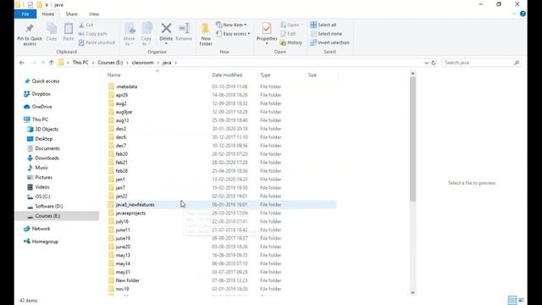
Task: Open the File menu tab
Action: pyautogui.click(x=25, y=14)
